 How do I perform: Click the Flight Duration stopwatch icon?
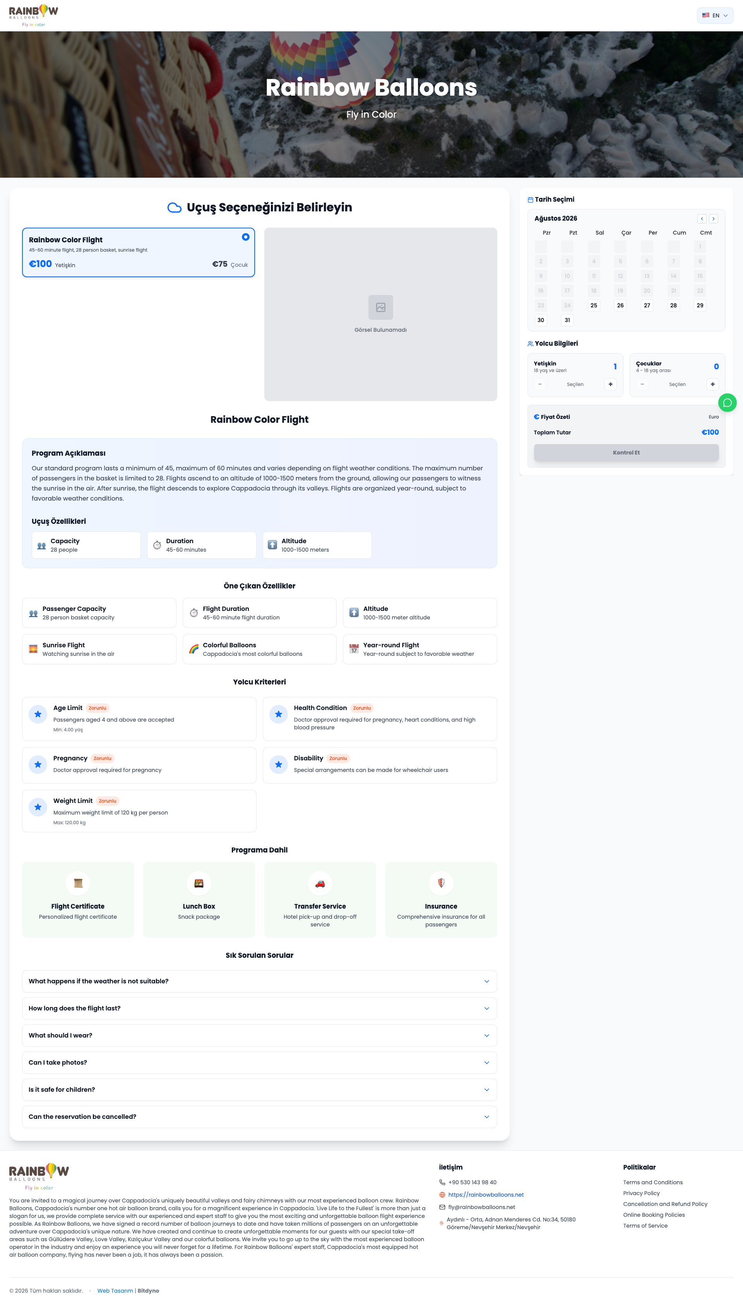click(194, 613)
